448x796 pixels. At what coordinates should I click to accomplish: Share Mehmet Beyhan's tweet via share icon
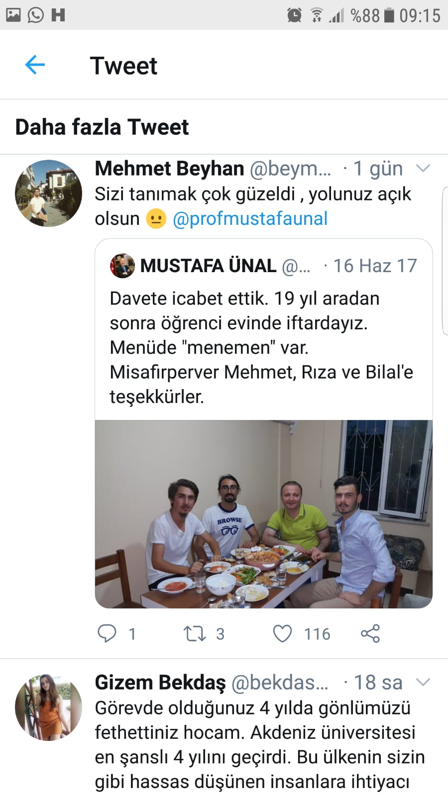[370, 633]
